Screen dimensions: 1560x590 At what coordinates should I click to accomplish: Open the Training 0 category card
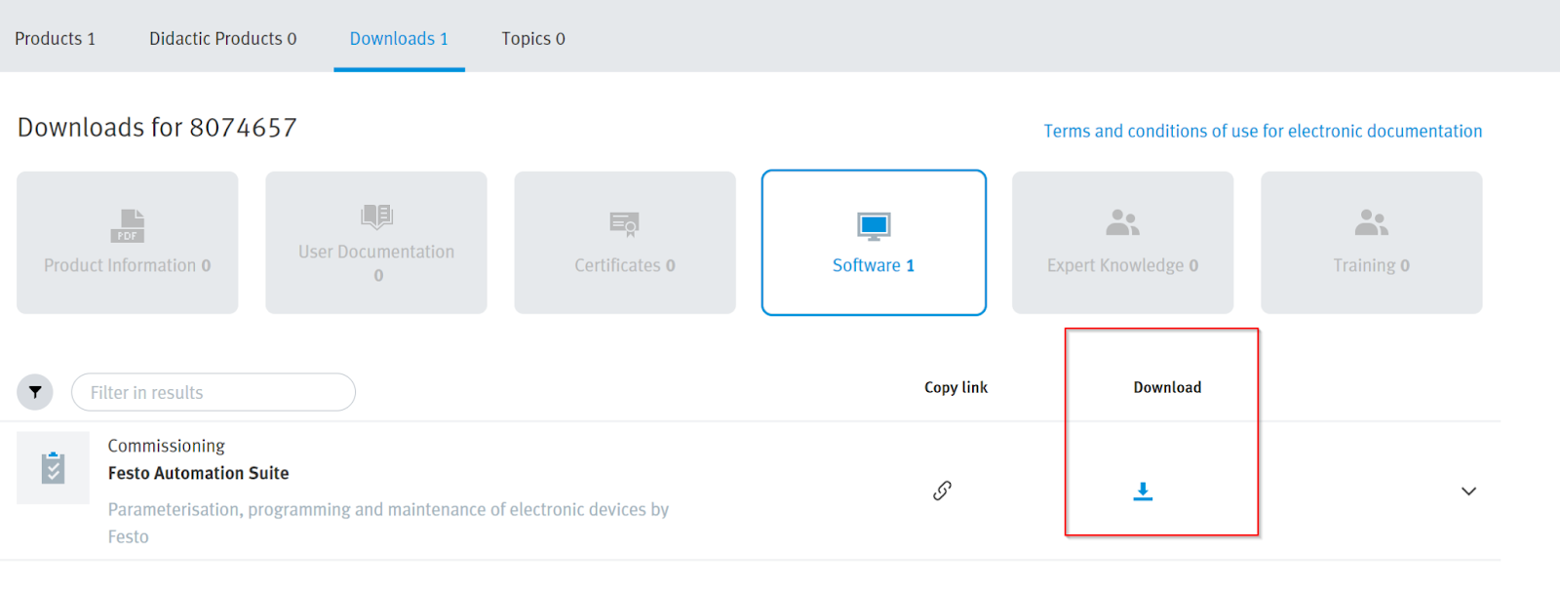[1372, 243]
